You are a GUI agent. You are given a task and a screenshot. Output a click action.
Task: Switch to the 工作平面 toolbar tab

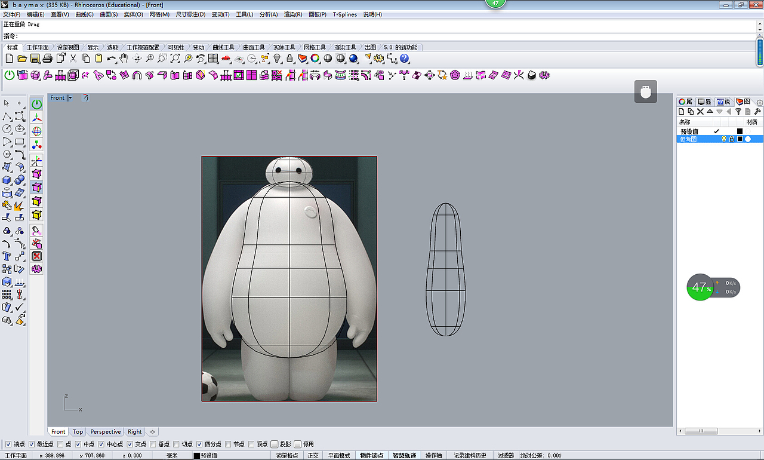[38, 47]
